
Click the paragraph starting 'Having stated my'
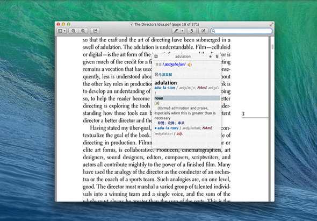tap(121, 128)
